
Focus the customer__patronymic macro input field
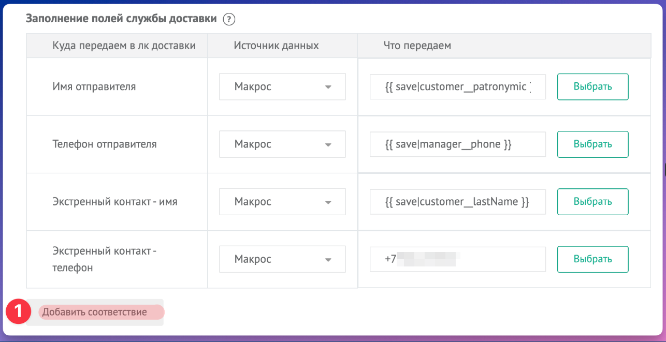point(458,86)
